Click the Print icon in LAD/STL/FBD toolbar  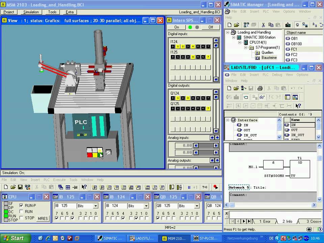pyautogui.click(x=260, y=88)
